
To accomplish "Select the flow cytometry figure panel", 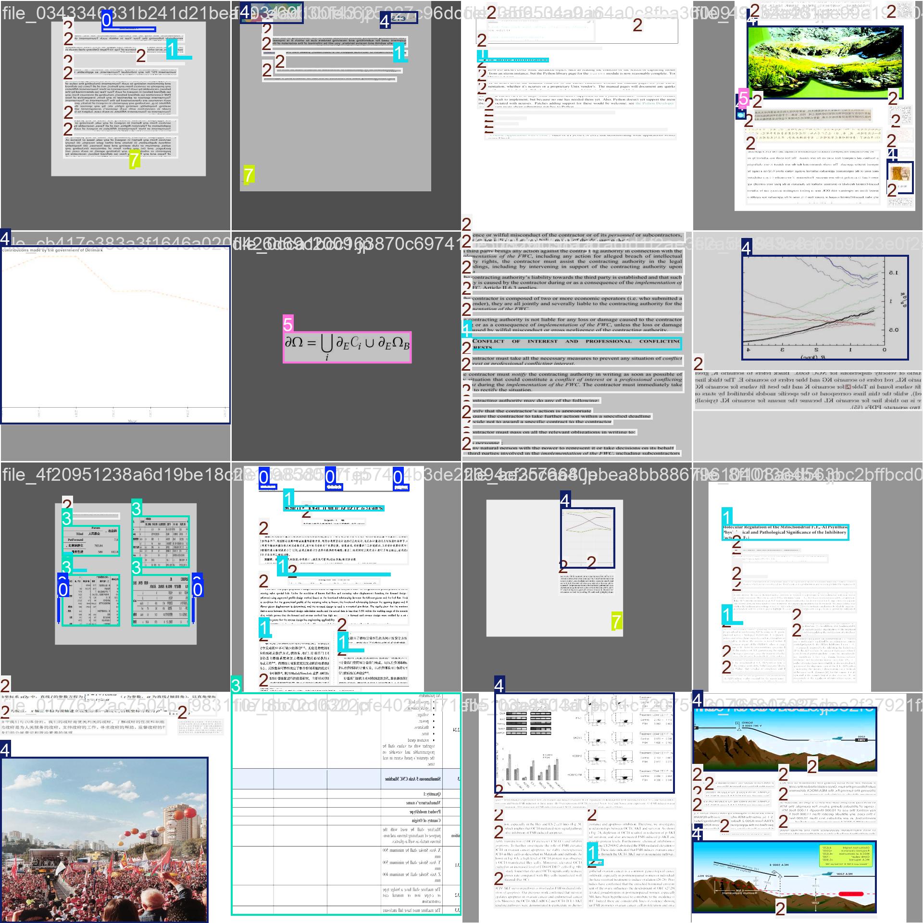I will point(585,744).
